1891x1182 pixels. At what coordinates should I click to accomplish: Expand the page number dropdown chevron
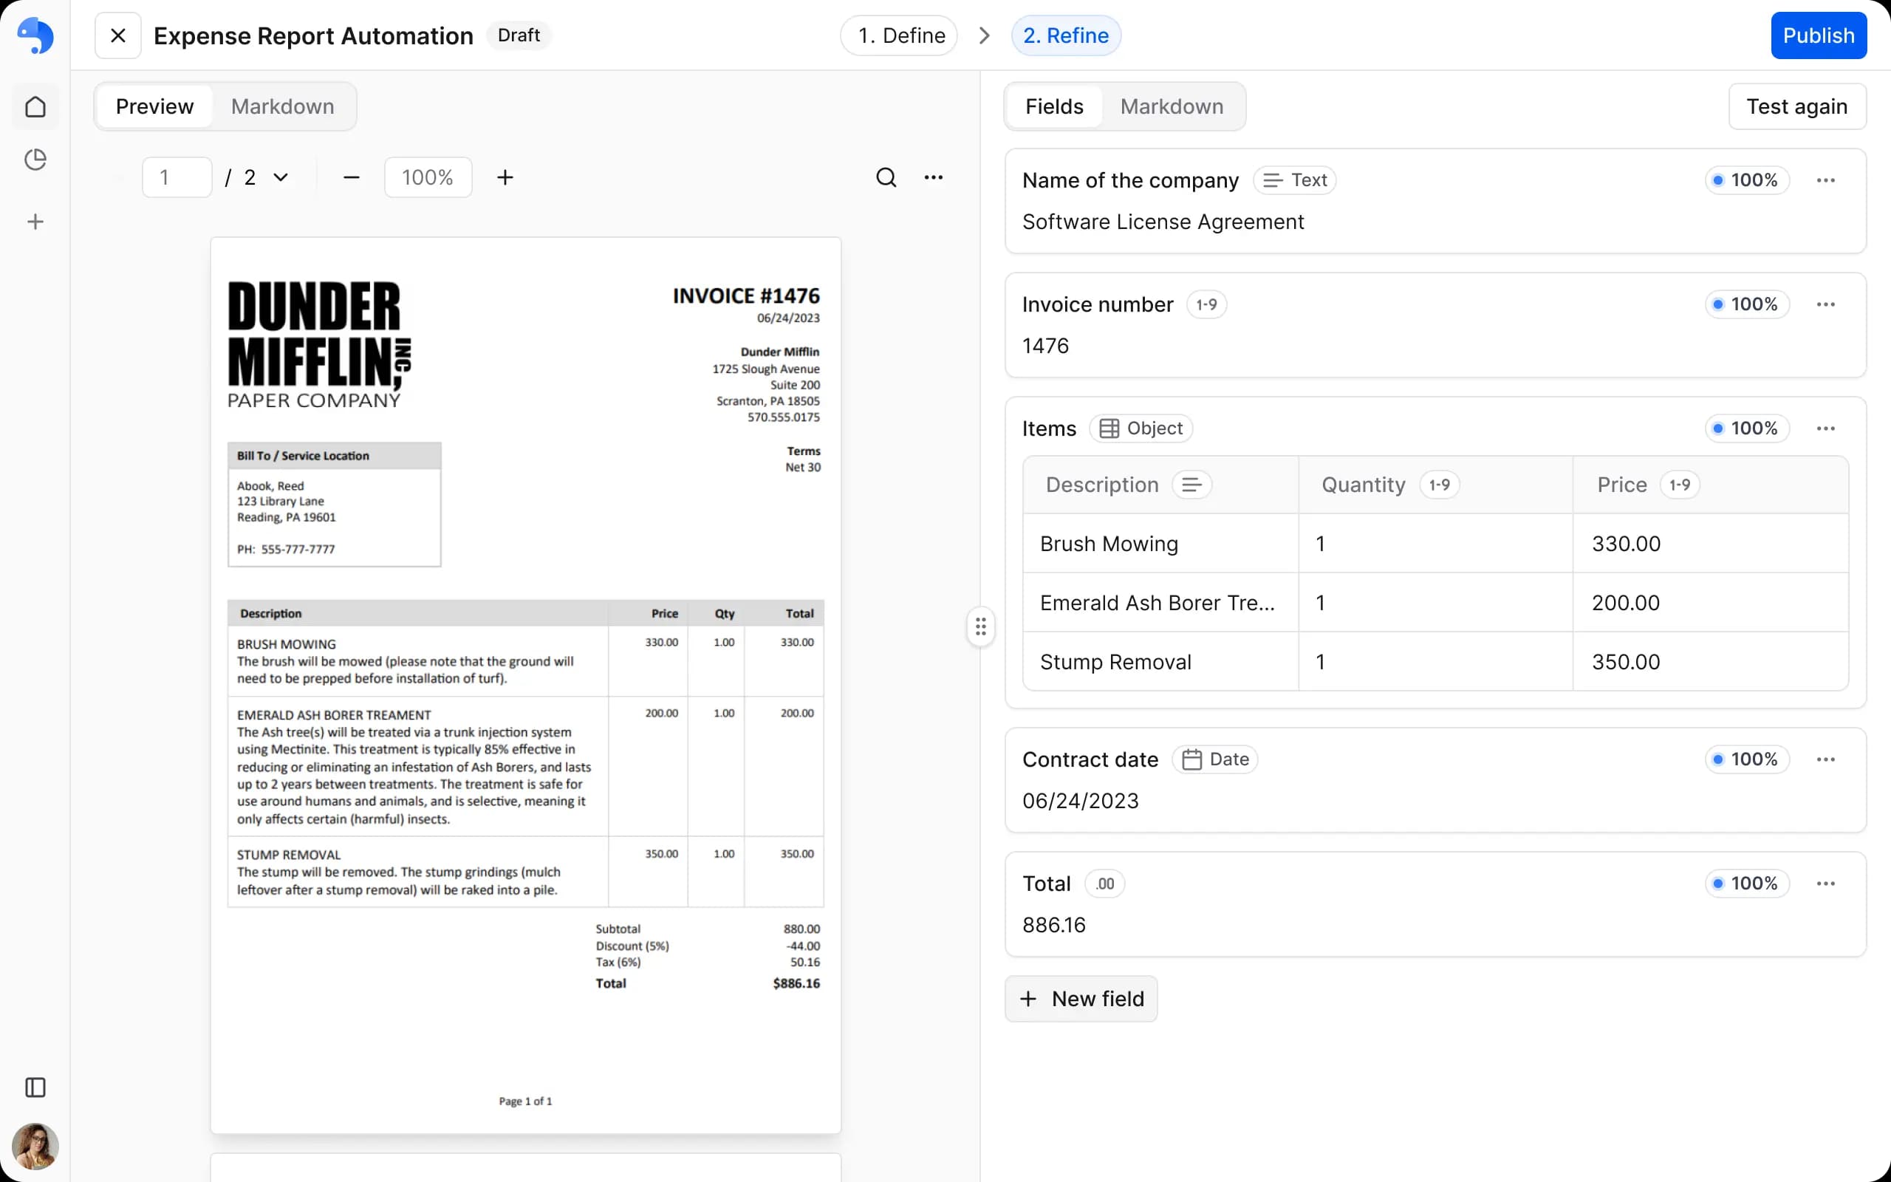(281, 177)
